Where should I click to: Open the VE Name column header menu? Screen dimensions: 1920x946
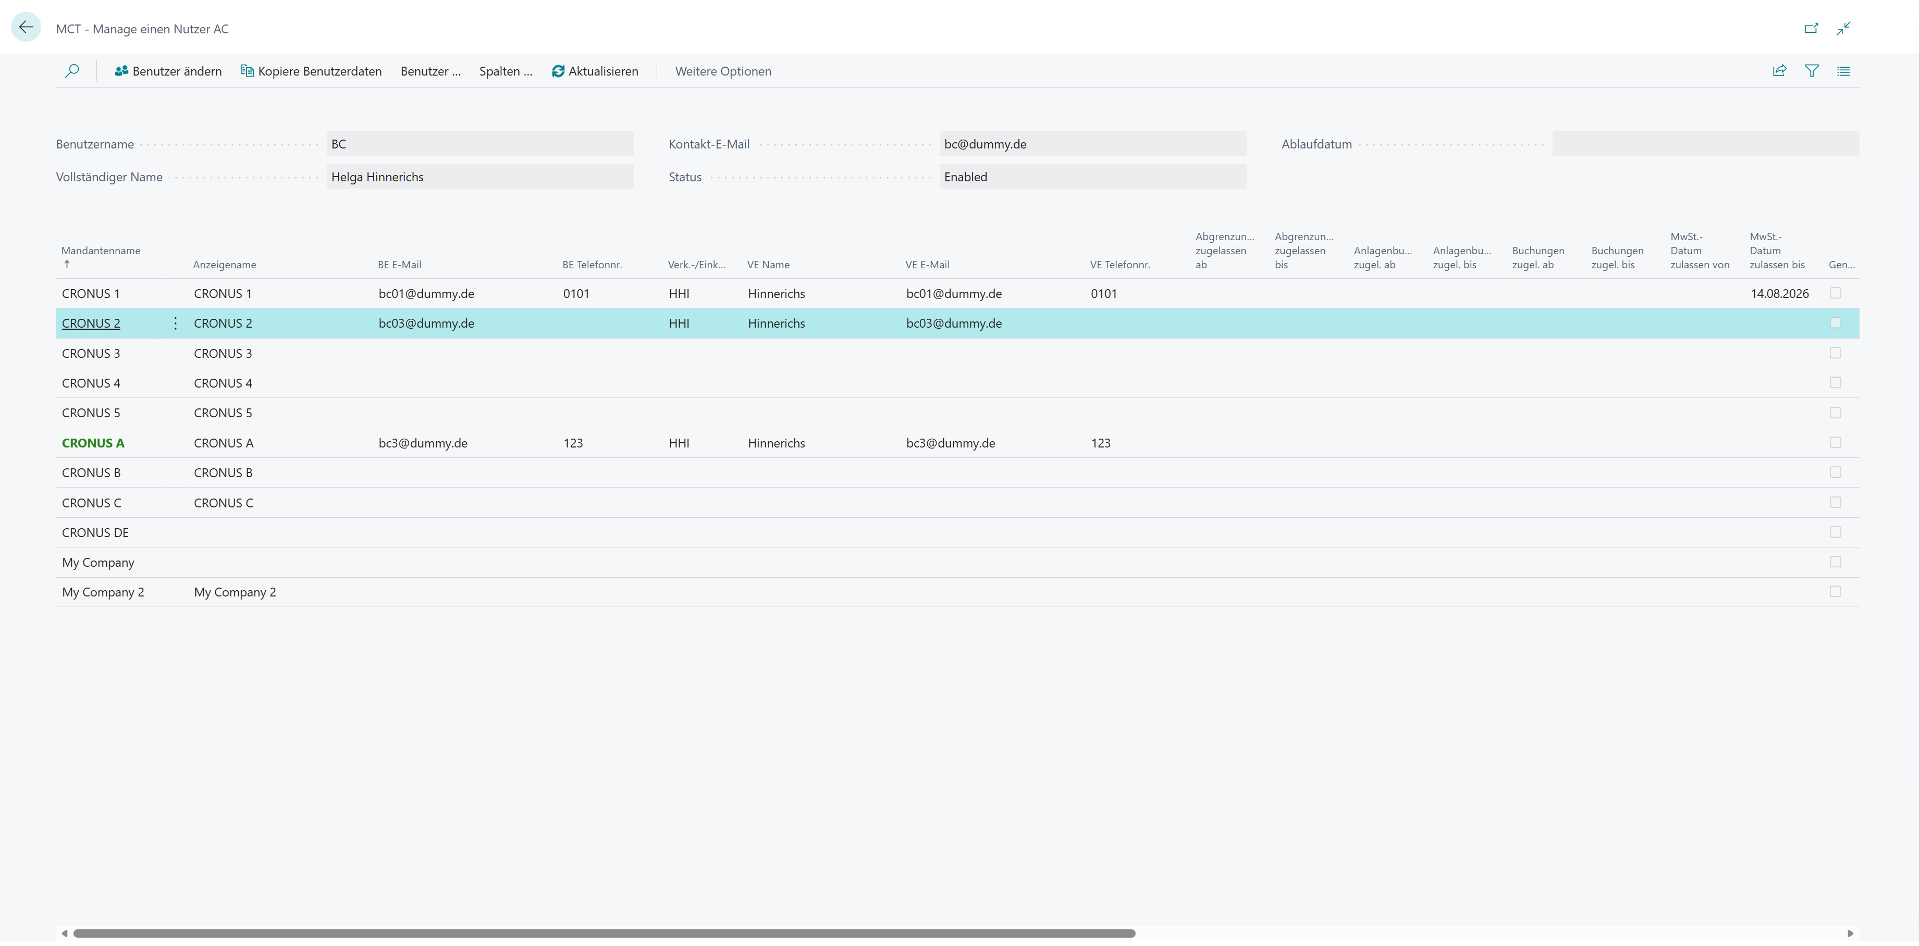click(768, 265)
